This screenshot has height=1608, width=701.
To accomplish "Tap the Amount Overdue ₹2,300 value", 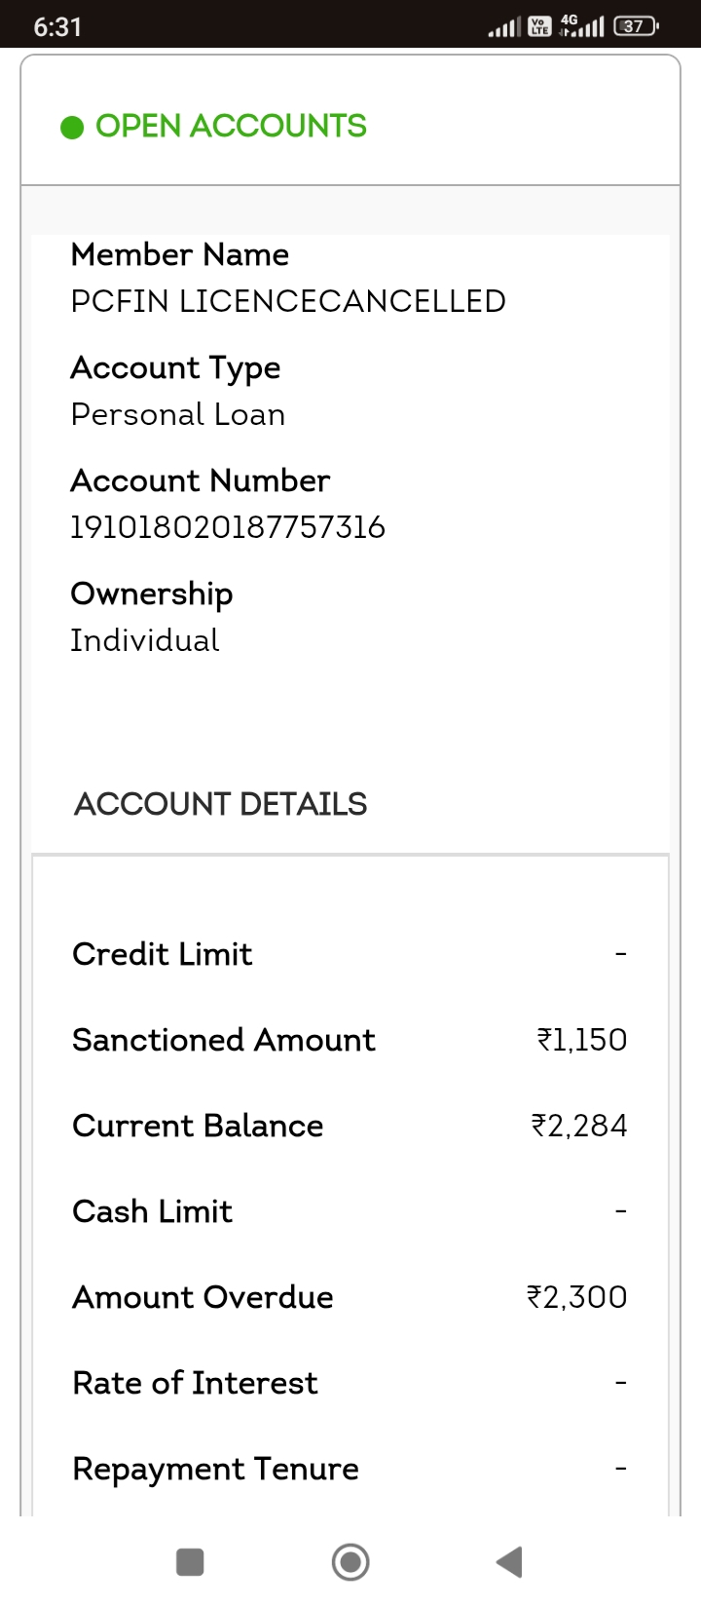I will (577, 1297).
